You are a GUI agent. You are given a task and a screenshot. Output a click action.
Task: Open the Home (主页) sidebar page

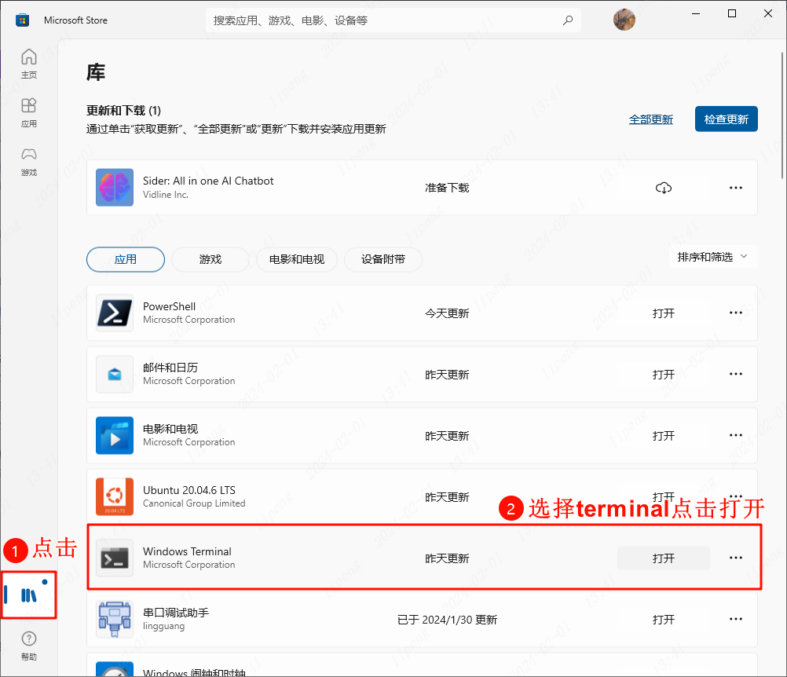(x=29, y=64)
